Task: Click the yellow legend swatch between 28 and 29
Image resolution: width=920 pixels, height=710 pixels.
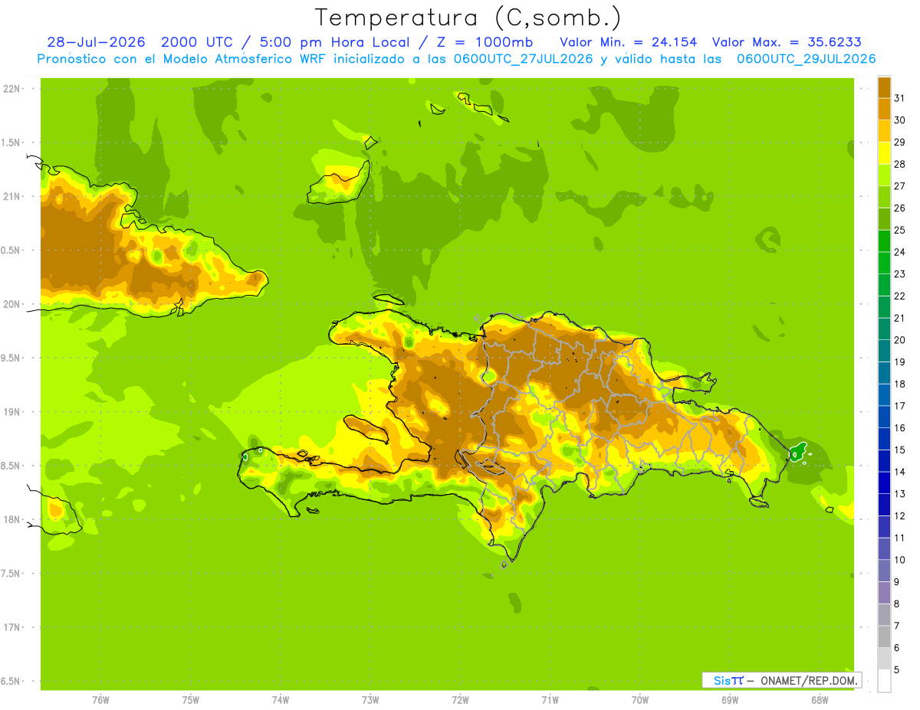Action: (884, 153)
